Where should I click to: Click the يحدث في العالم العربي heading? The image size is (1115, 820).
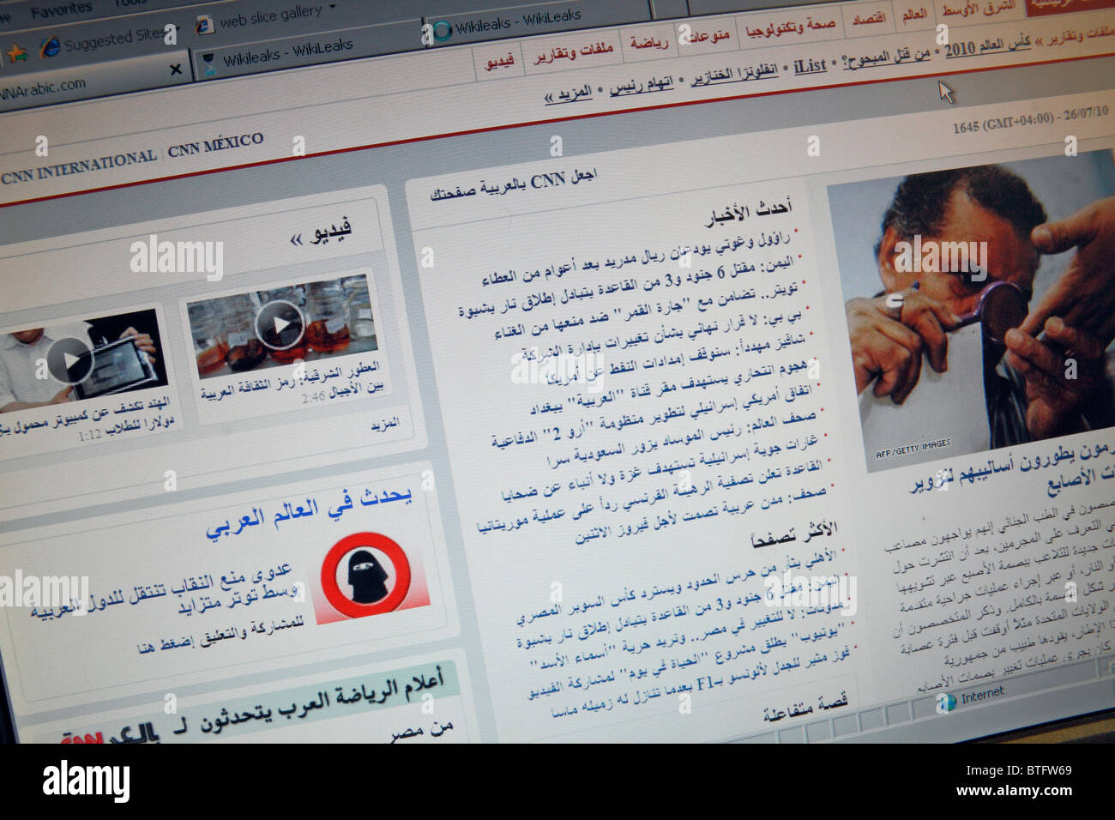click(x=309, y=513)
